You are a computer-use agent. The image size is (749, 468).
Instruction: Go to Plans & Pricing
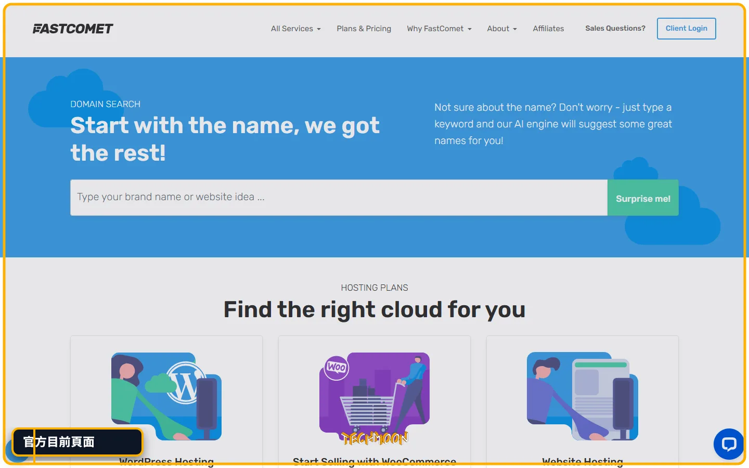point(364,29)
